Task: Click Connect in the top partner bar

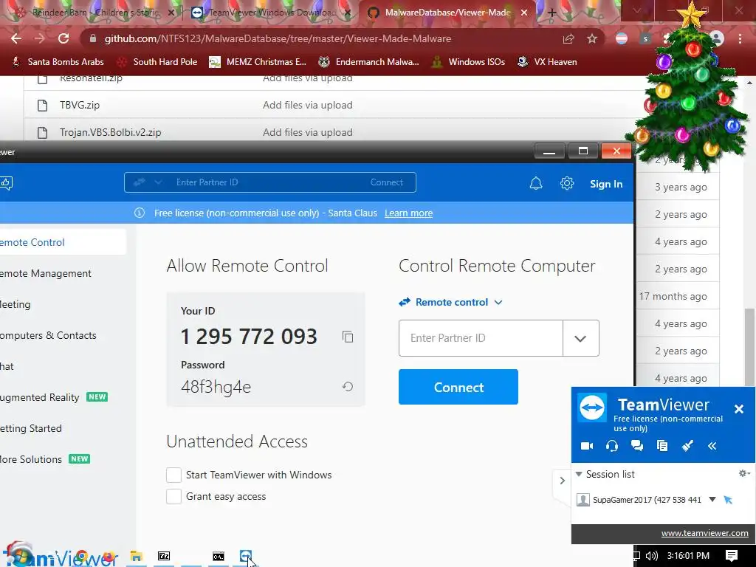Action: [387, 182]
